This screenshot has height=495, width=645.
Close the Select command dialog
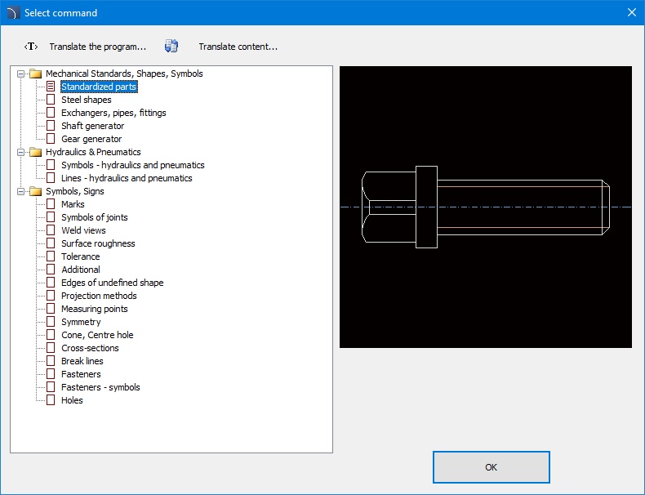pyautogui.click(x=631, y=12)
